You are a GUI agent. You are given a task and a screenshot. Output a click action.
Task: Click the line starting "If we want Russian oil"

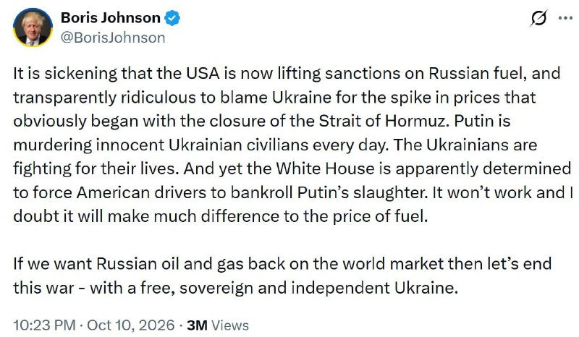click(282, 264)
